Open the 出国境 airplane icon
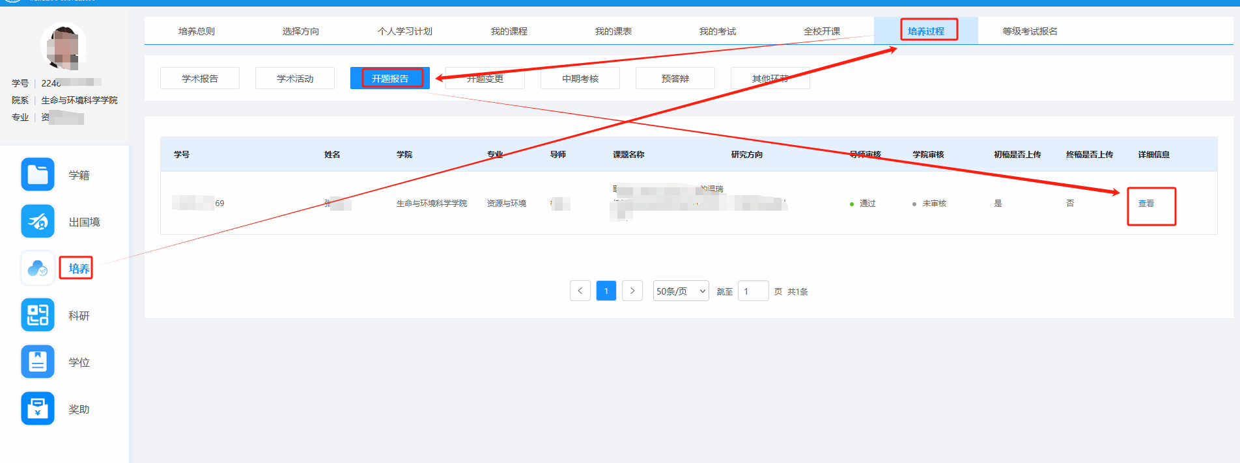The image size is (1240, 463). click(38, 222)
